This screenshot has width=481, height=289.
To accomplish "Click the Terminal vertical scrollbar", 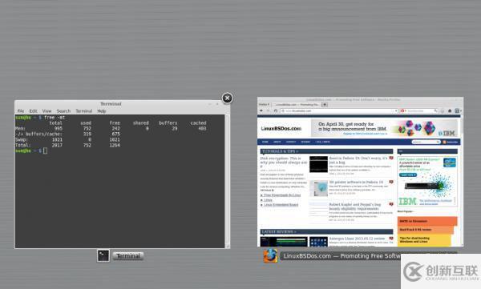I will click(228, 181).
